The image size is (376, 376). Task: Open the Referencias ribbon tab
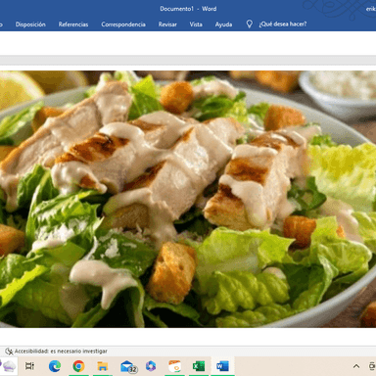tap(73, 24)
